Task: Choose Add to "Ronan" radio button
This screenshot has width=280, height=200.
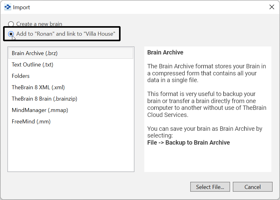Action: click(11, 34)
